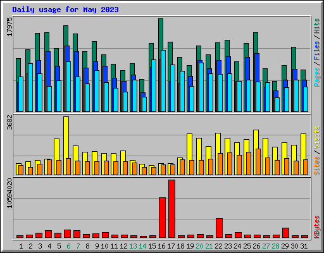Click the red KBytes bar for day 16
This screenshot has height=253, width=324.
(162, 218)
